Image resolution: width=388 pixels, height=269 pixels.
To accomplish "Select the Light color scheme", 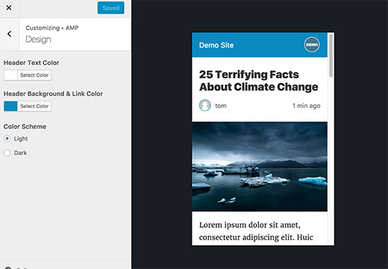I will tap(7, 139).
